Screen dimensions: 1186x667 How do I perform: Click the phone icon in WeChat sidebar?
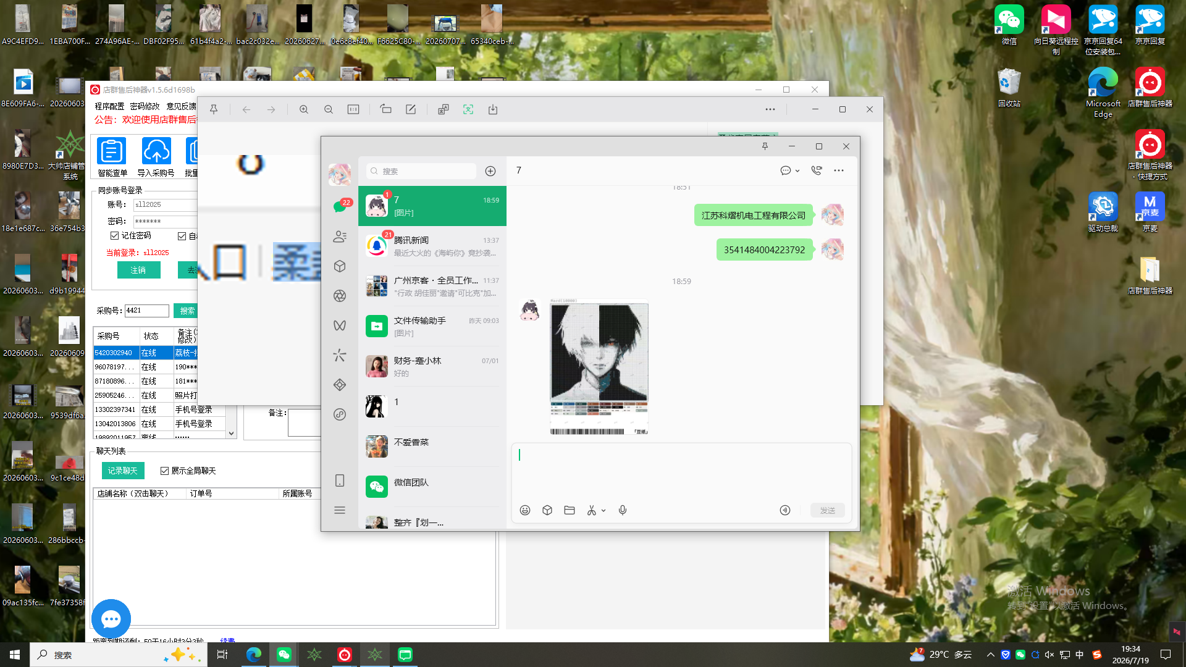tap(340, 480)
